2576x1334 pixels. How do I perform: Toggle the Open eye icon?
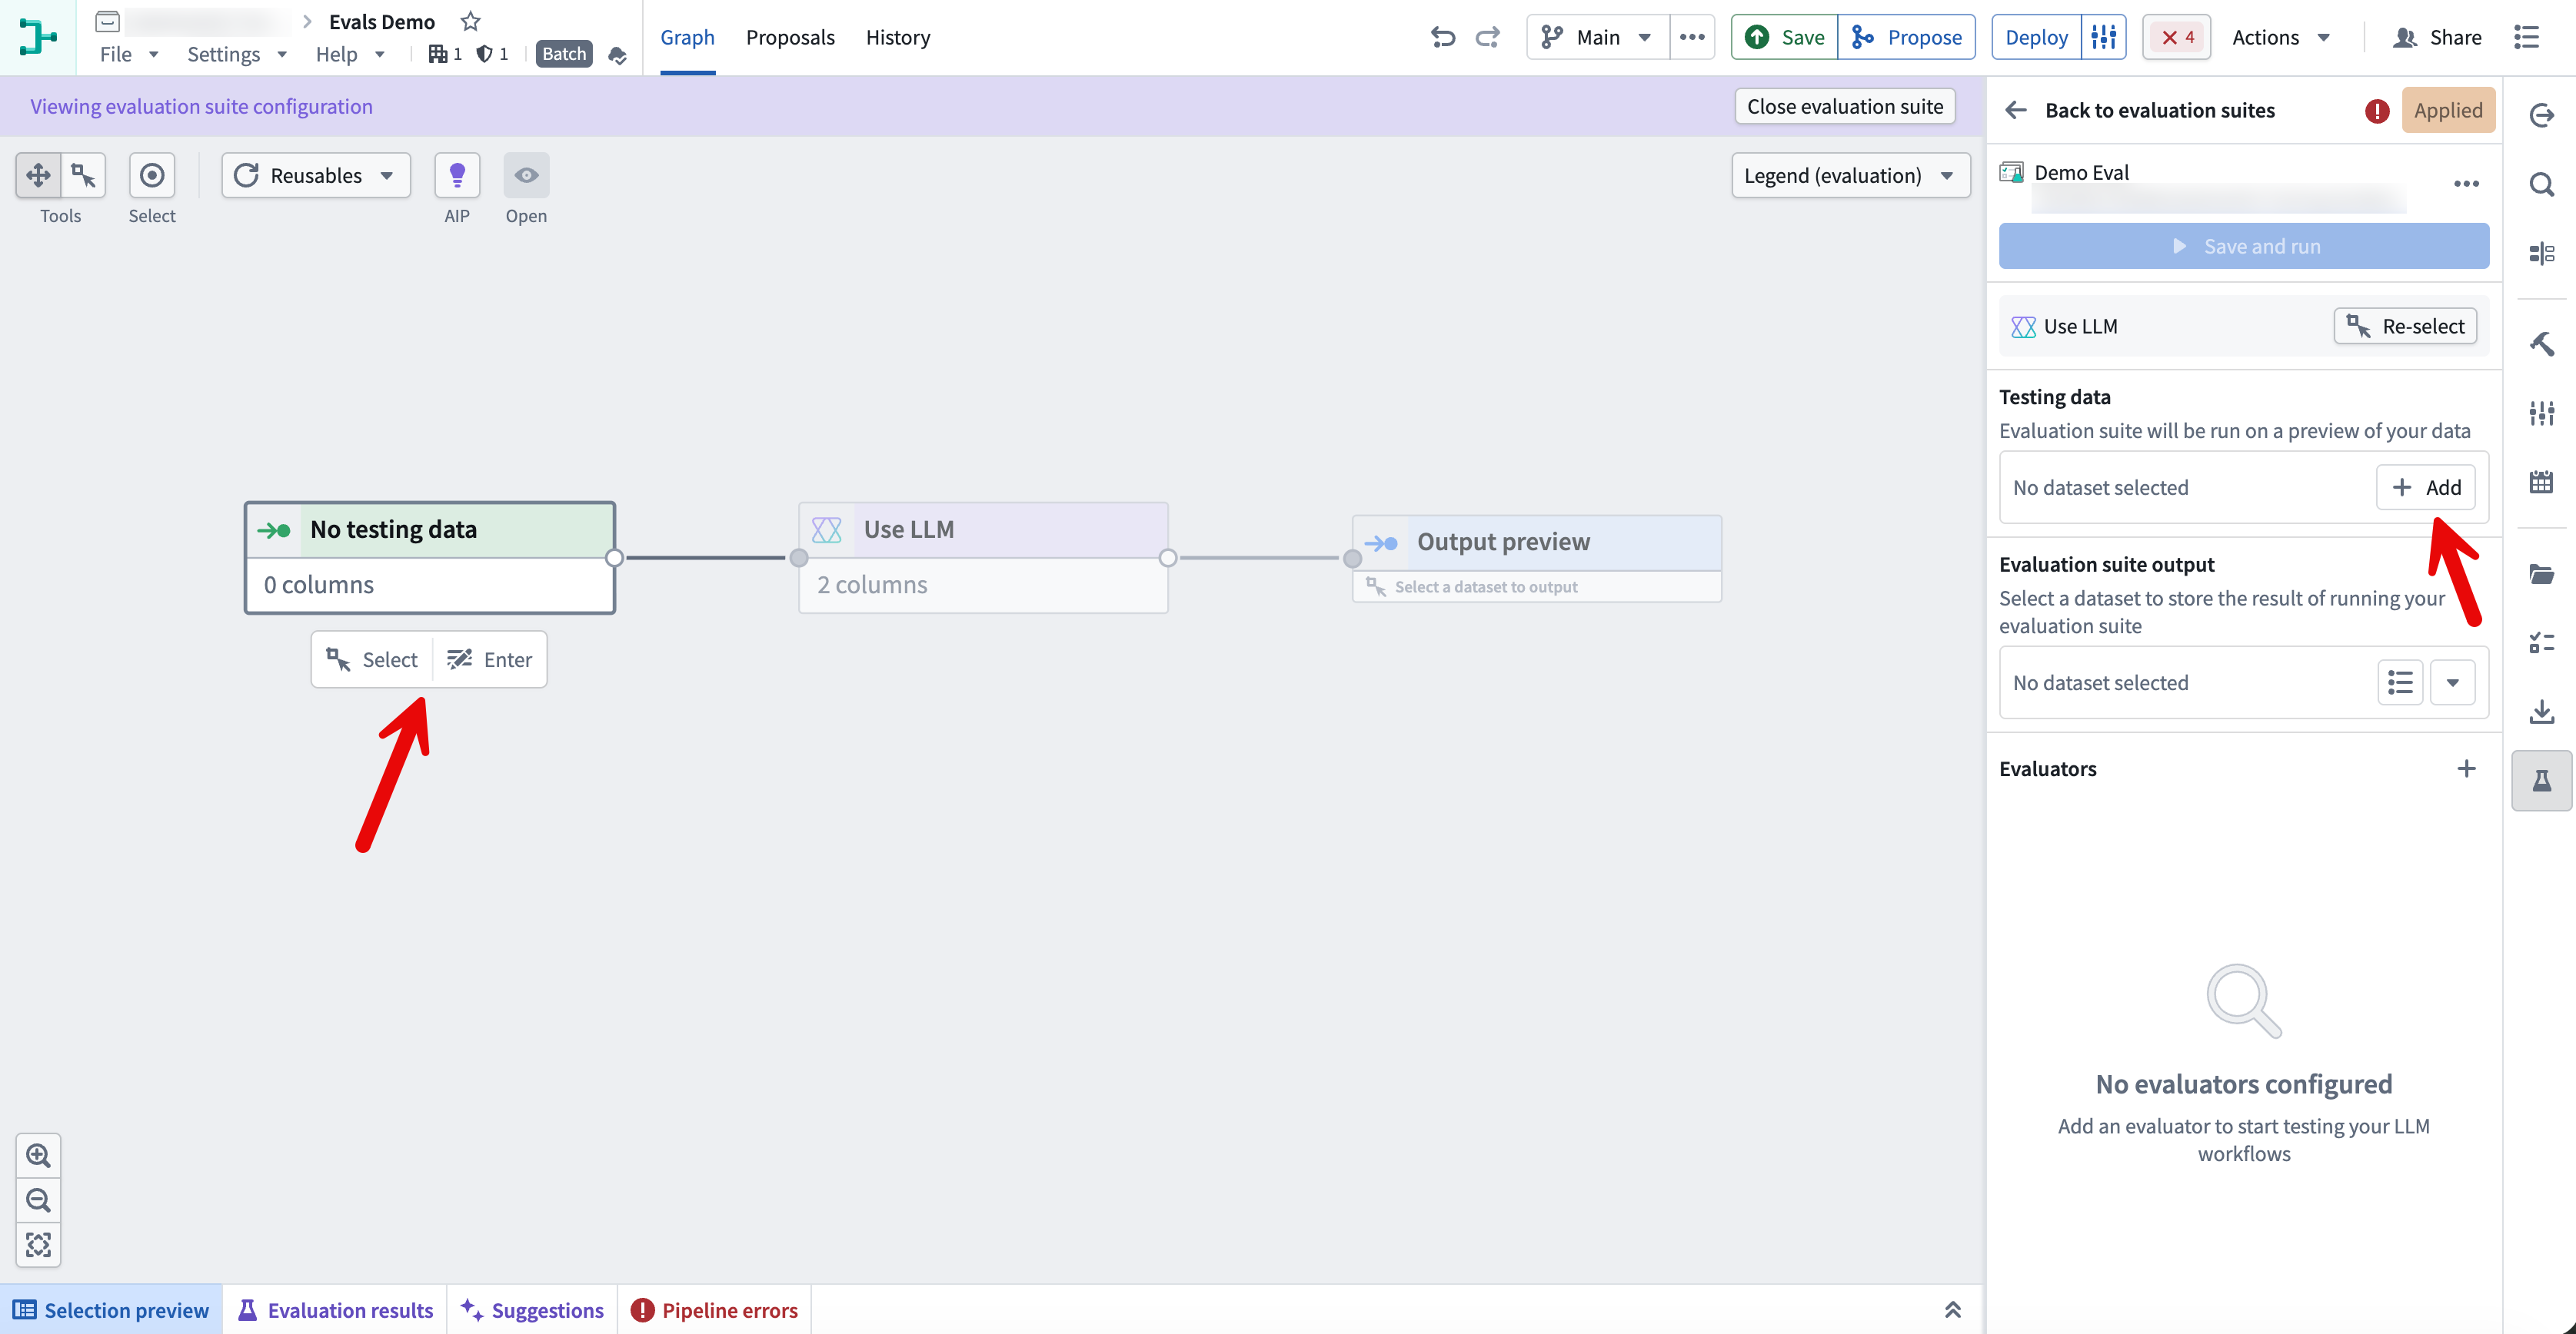pos(526,175)
